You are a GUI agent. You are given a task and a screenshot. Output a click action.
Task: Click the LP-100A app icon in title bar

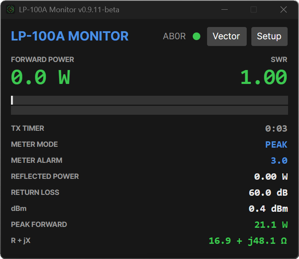tap(11, 9)
